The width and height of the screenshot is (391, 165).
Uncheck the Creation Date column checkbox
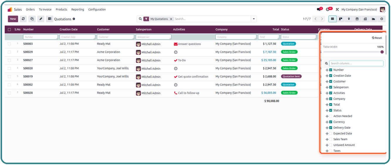point(331,76)
